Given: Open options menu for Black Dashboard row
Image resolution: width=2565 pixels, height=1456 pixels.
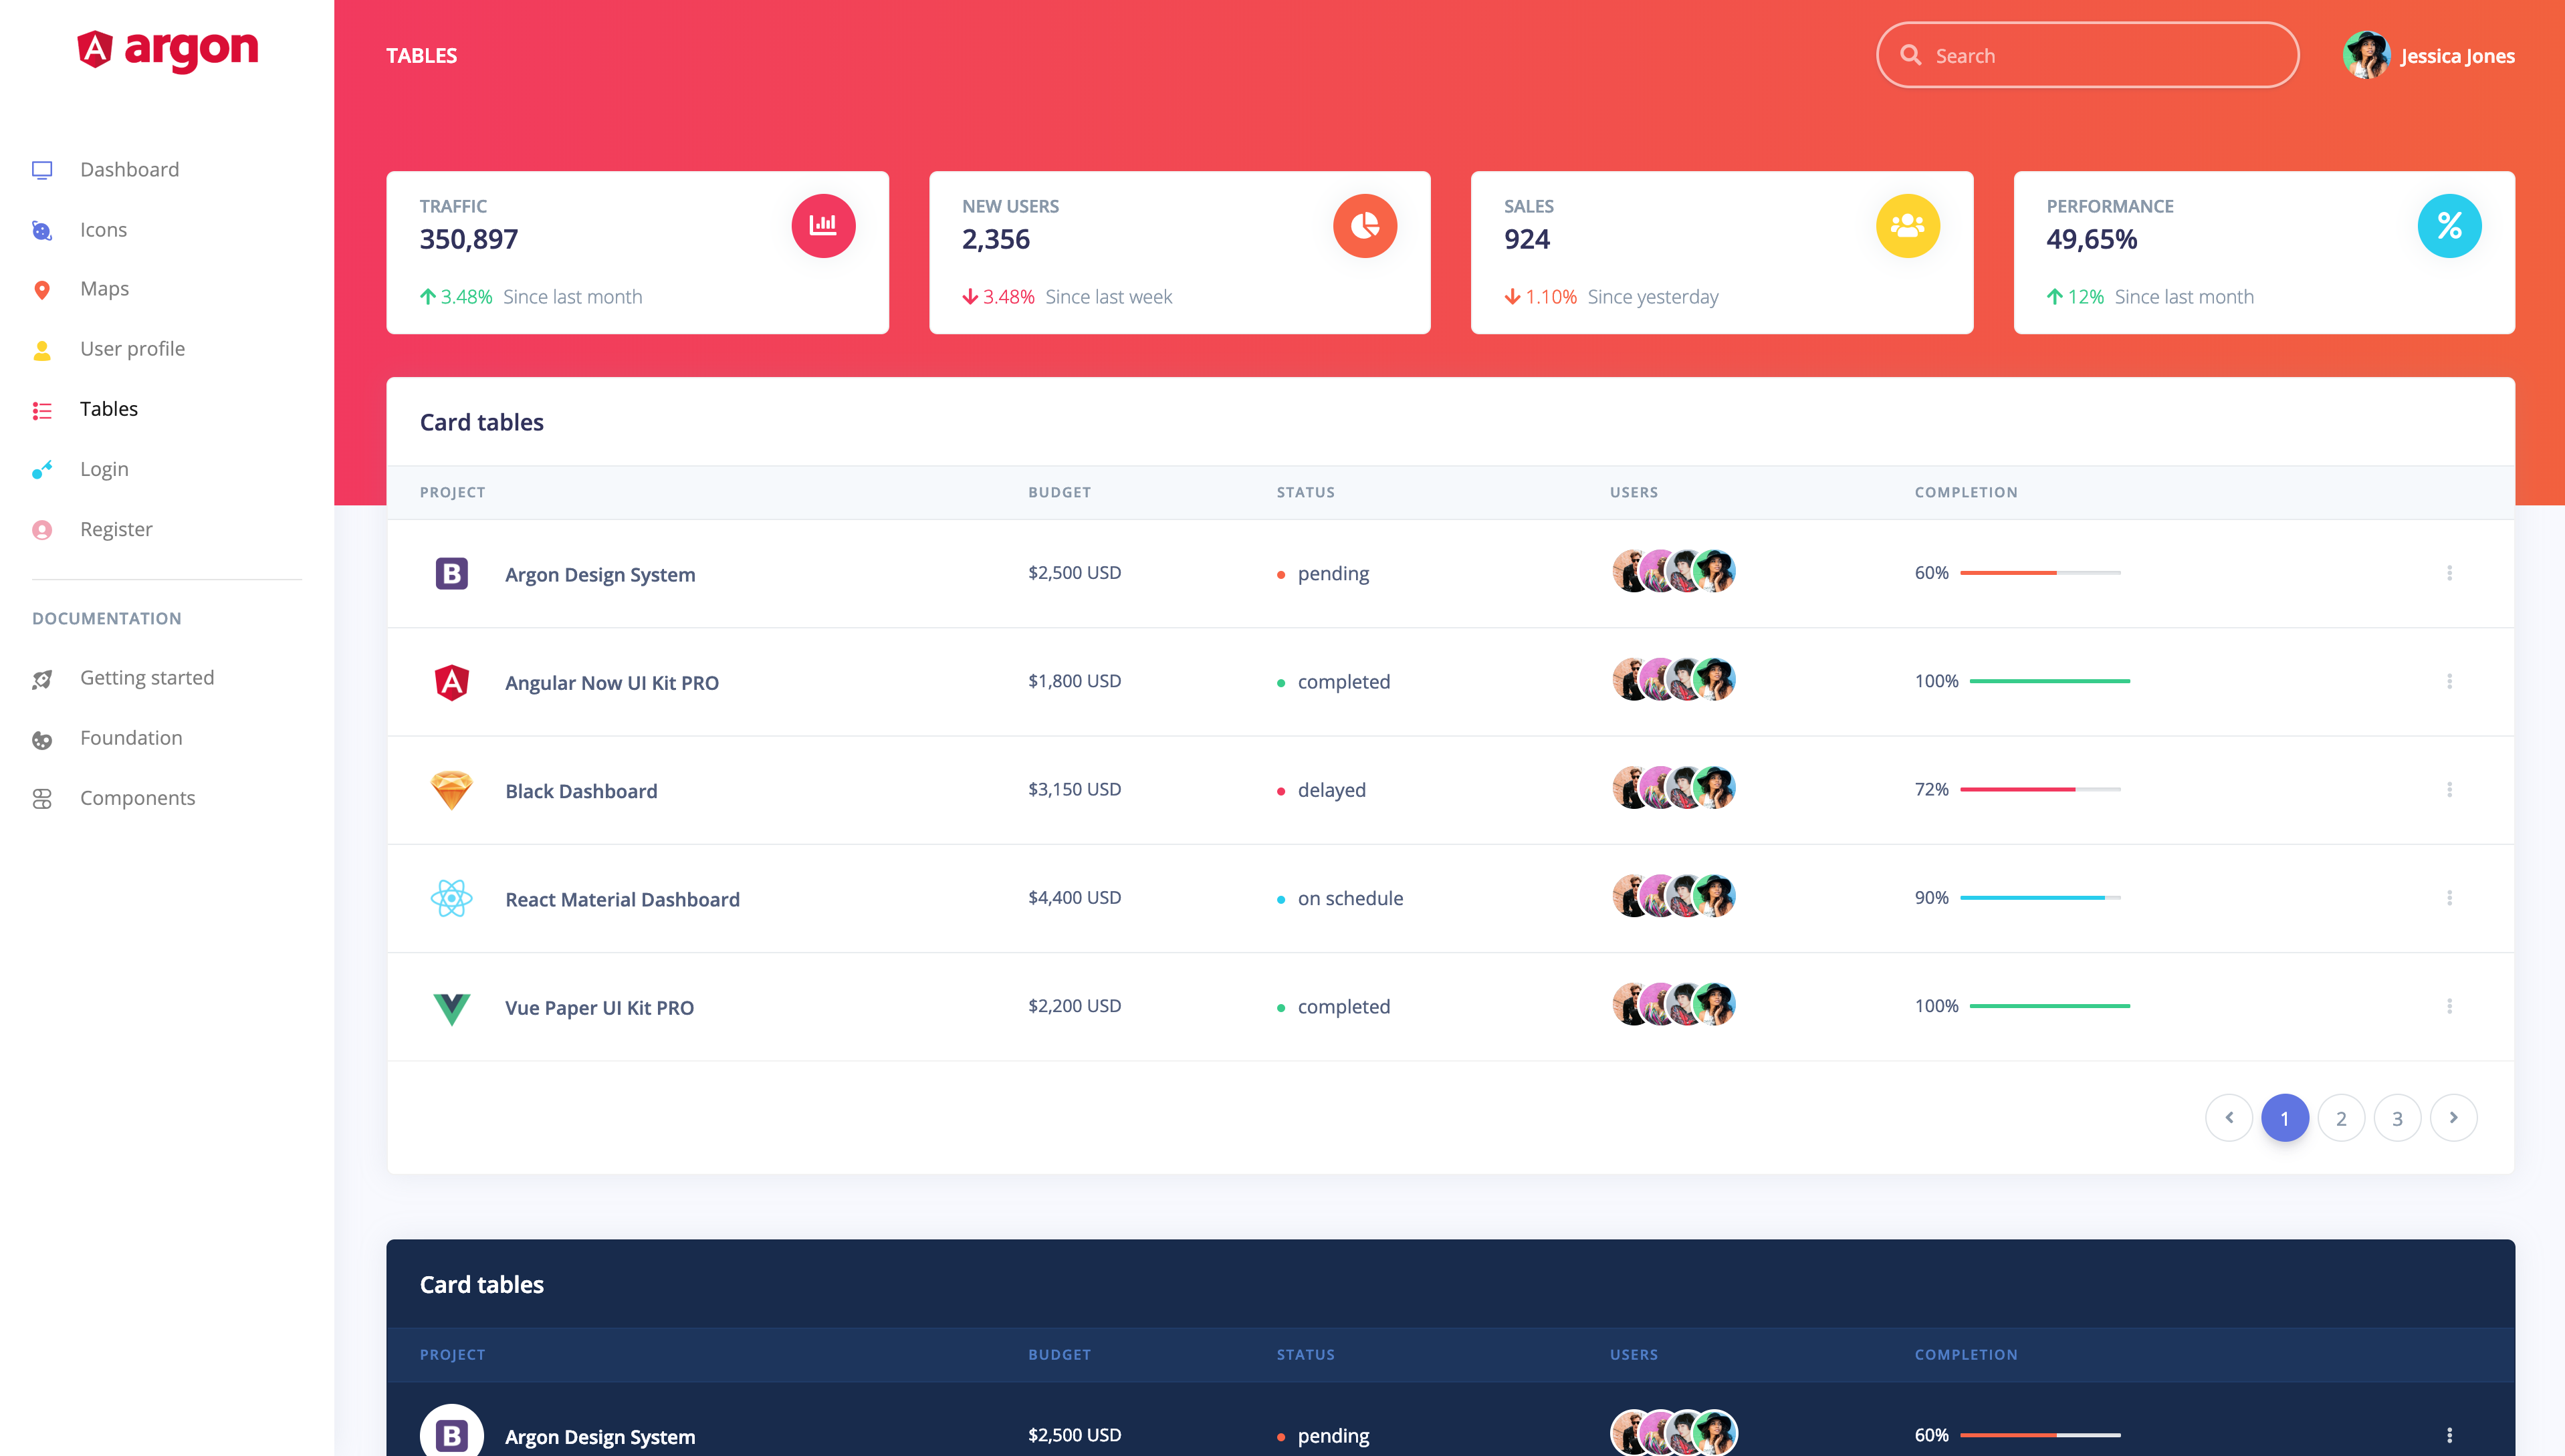Looking at the screenshot, I should coord(2449,790).
